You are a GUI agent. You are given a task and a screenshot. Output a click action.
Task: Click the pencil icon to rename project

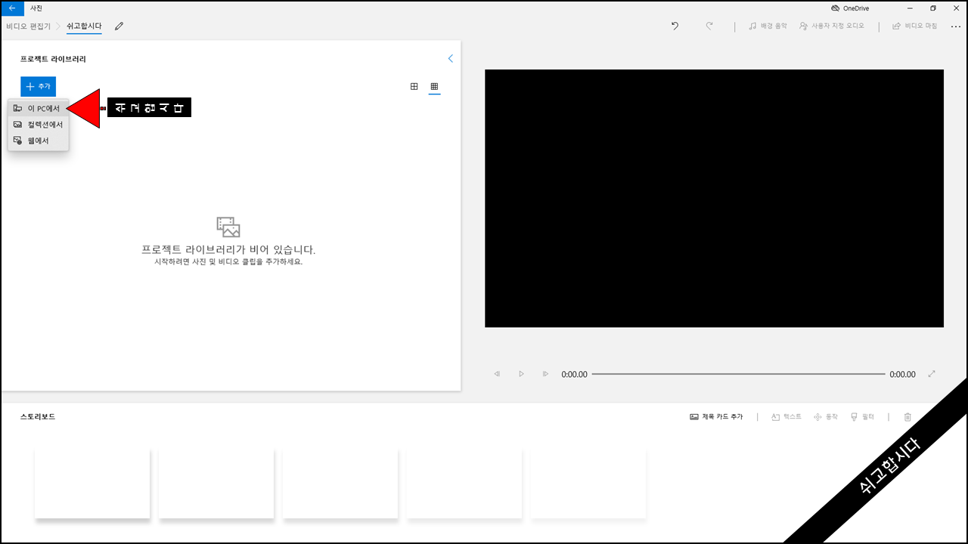click(119, 26)
